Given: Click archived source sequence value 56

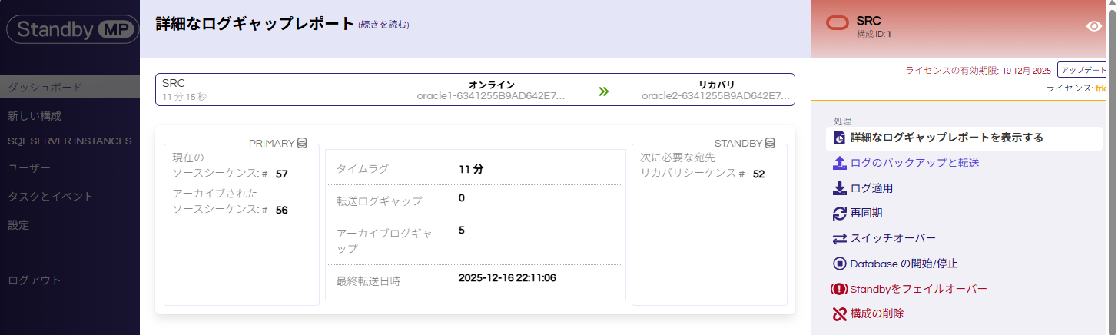Looking at the screenshot, I should [x=282, y=210].
